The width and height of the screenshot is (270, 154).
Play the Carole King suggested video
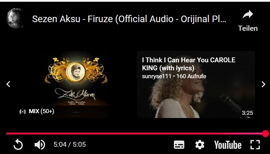[x=196, y=84]
